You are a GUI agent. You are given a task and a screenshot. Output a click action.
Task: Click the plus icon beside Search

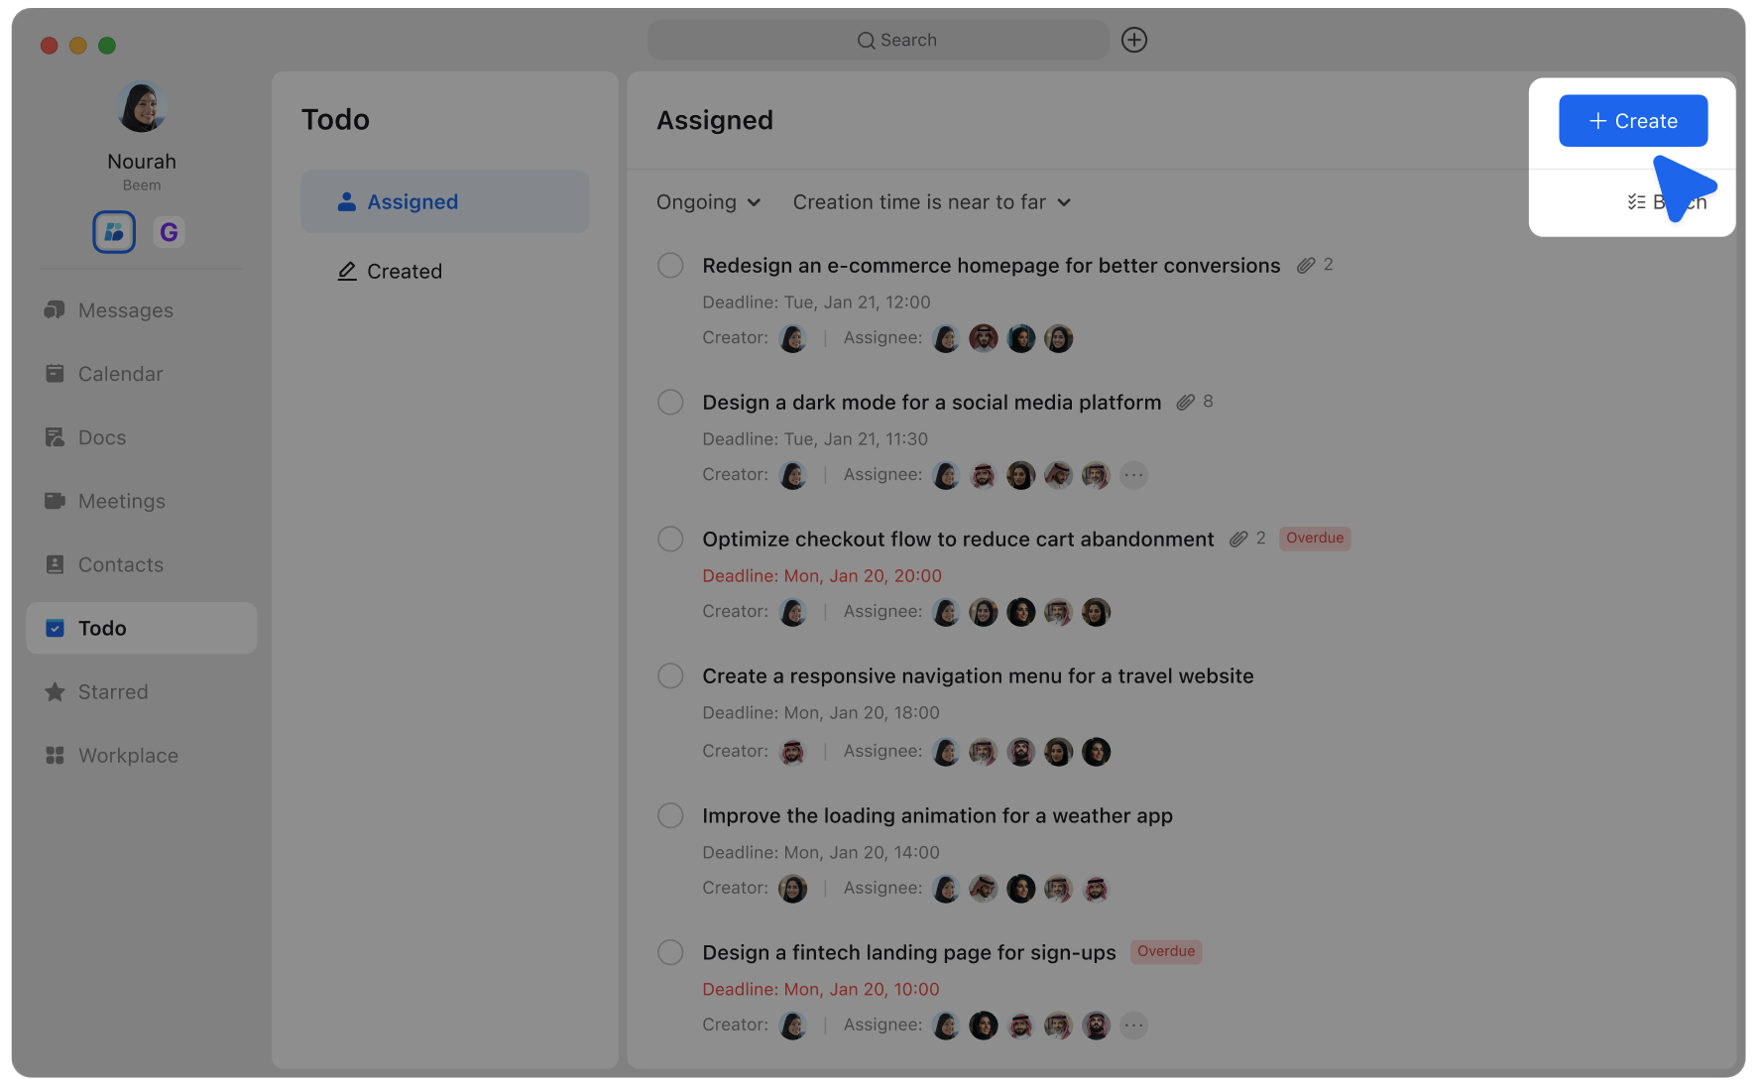pyautogui.click(x=1133, y=40)
